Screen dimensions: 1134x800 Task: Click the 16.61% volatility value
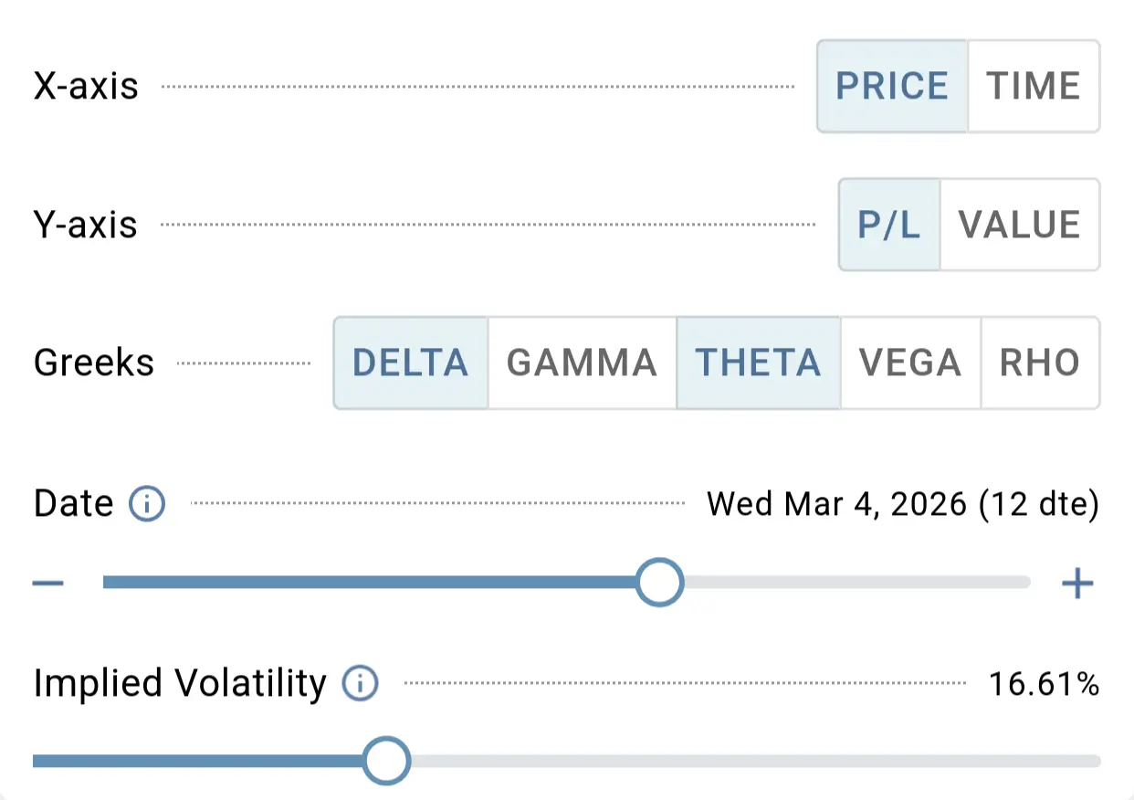tap(1045, 683)
